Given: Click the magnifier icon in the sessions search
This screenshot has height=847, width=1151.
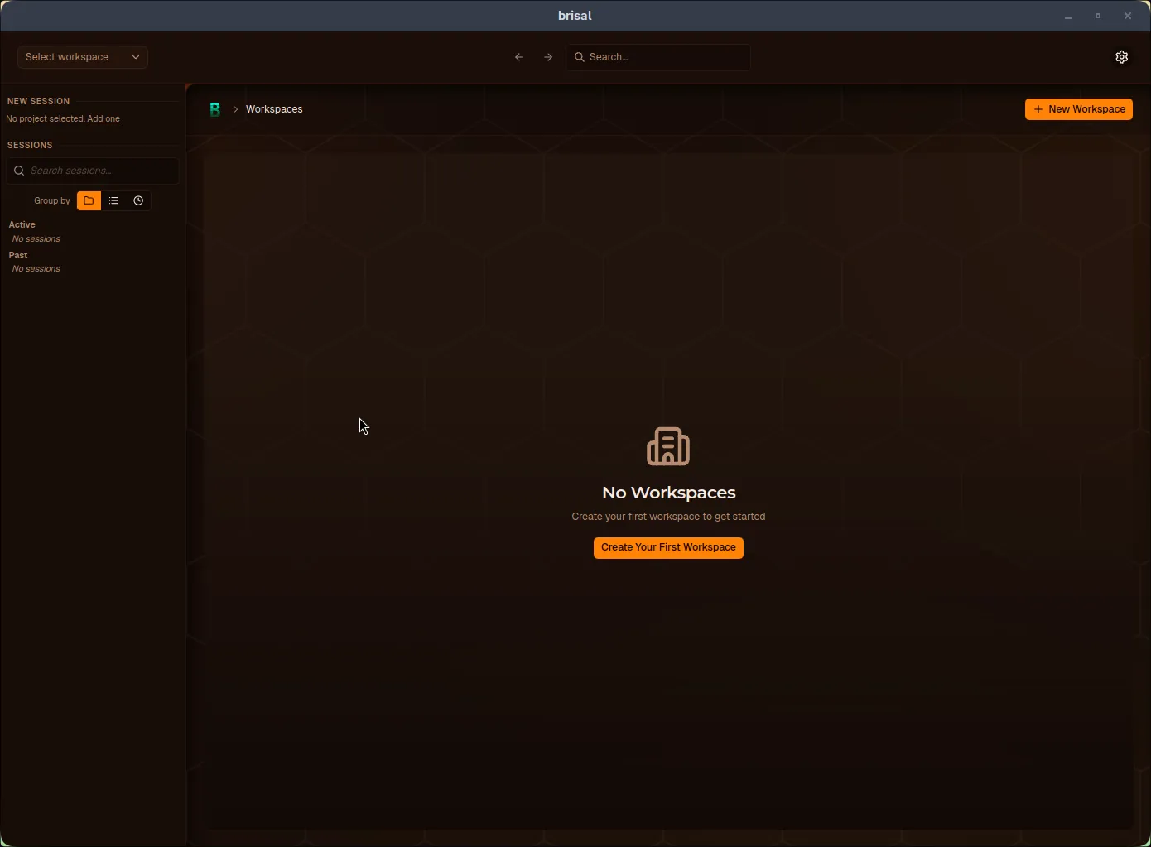Looking at the screenshot, I should (19, 171).
